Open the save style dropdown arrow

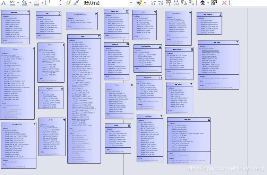145,3
